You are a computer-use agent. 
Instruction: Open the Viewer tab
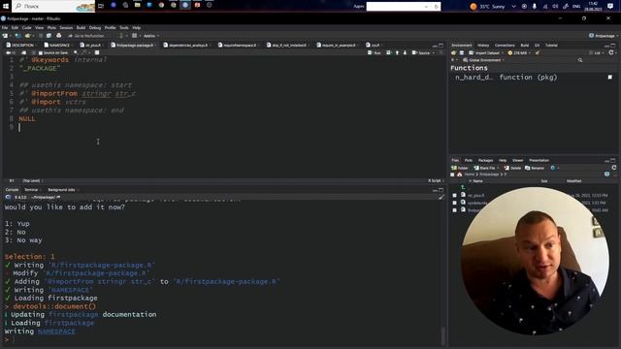[517, 160]
